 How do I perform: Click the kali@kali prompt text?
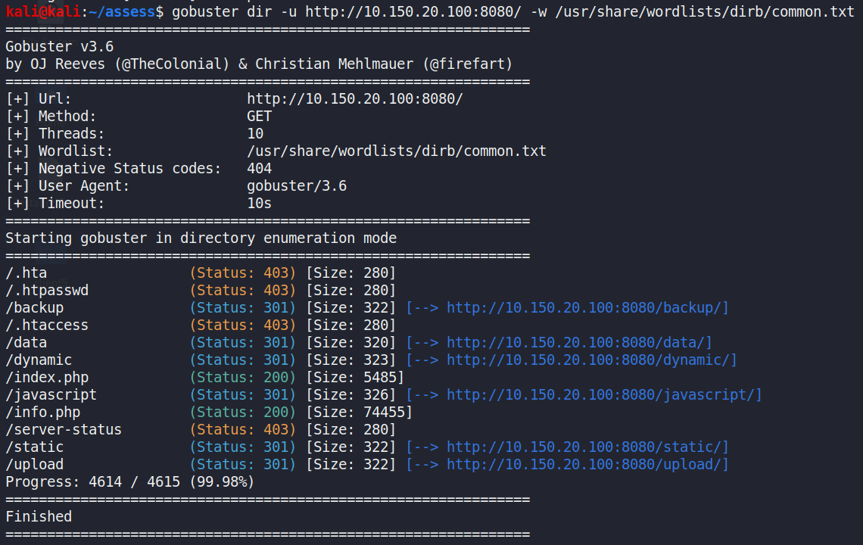click(43, 11)
